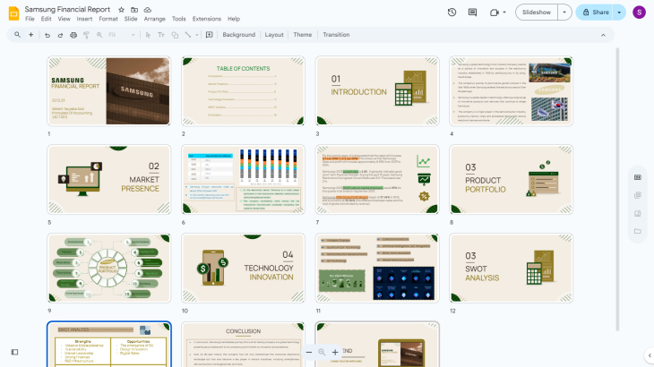Click the Theme button

[x=303, y=35]
